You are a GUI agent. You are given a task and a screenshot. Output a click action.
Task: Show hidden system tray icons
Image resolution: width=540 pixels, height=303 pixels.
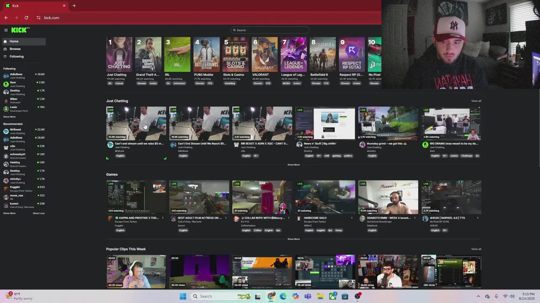click(x=478, y=296)
